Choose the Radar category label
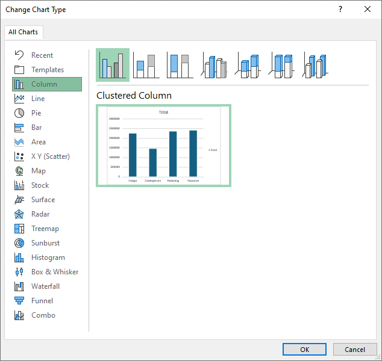The height and width of the screenshot is (361, 382). click(40, 214)
